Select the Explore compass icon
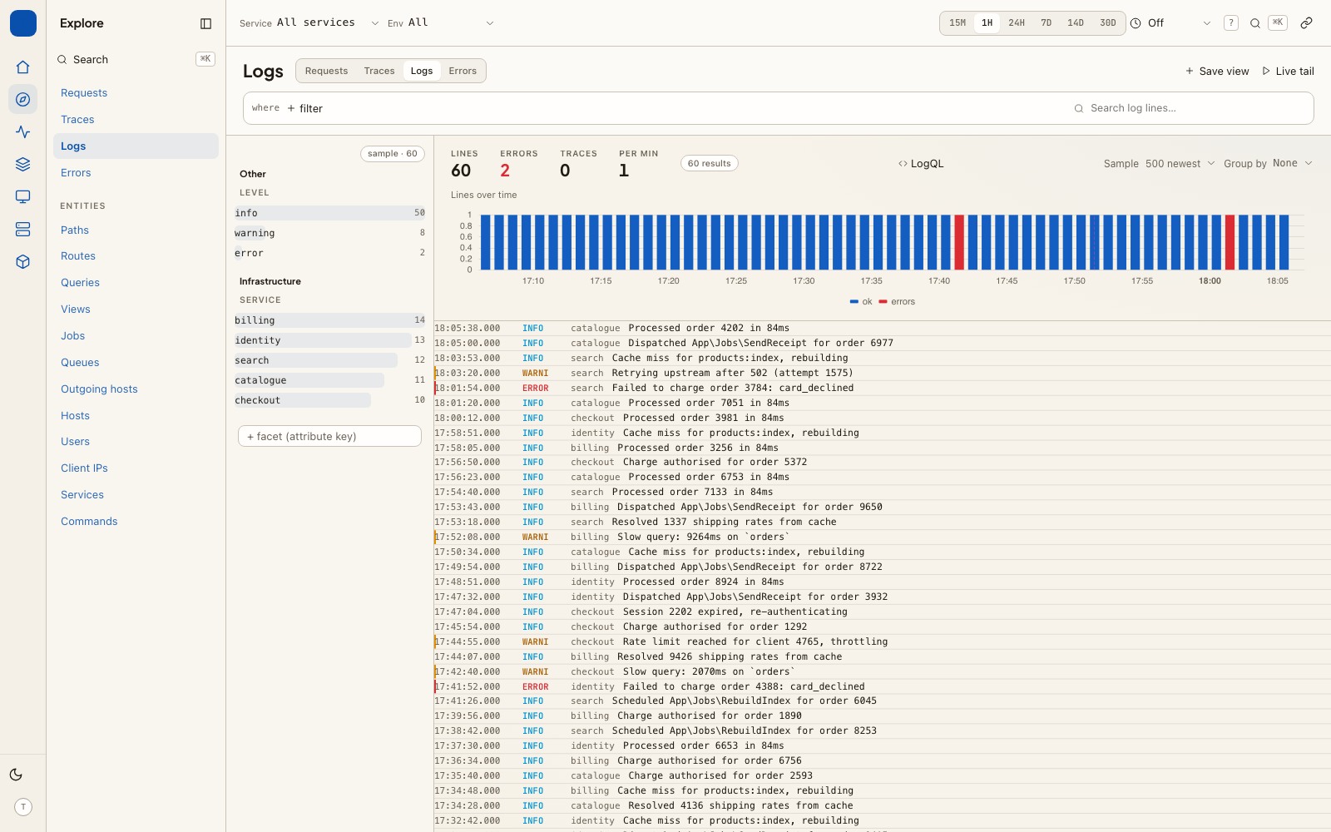 coord(23,100)
